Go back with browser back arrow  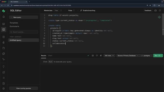point(2,5)
